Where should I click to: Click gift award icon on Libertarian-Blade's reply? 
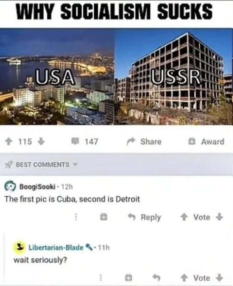129,278
